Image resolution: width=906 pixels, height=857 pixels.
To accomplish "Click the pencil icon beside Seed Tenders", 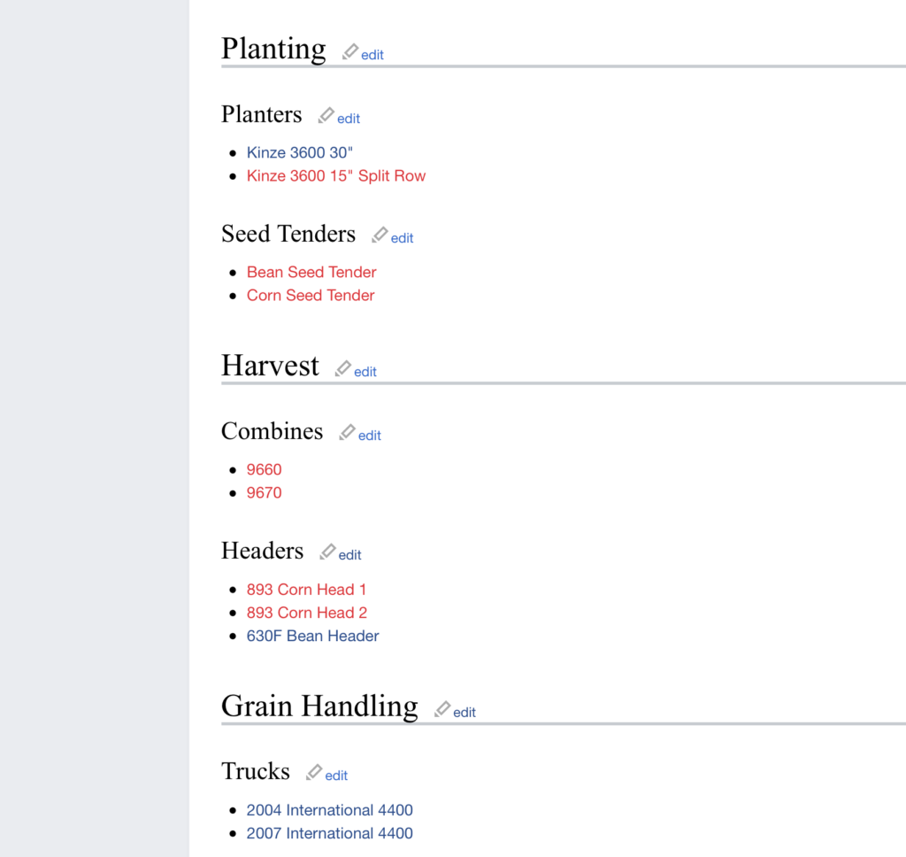I will click(380, 235).
